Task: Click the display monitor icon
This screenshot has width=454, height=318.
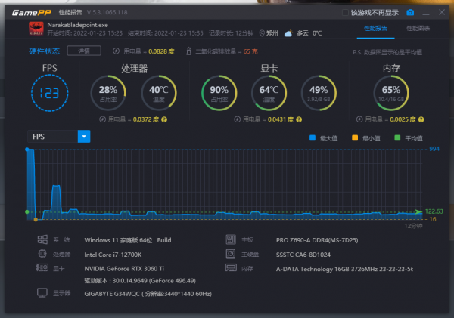Action: click(42, 293)
